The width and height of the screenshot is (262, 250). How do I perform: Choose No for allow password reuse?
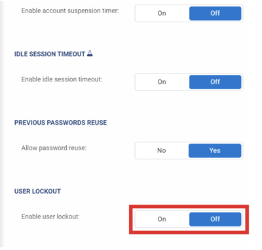(162, 150)
